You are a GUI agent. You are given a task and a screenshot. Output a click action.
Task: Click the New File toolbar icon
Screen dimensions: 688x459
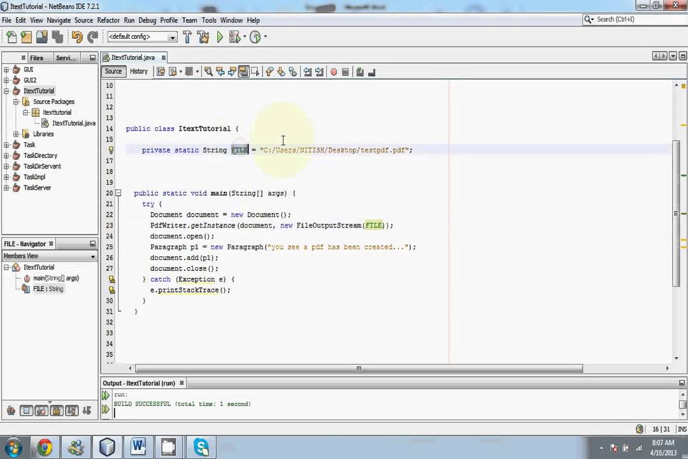coord(11,38)
